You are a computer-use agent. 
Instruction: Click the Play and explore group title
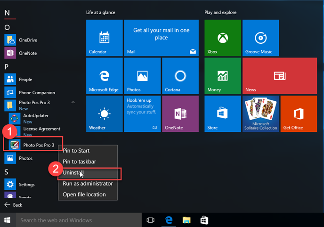pos(220,12)
